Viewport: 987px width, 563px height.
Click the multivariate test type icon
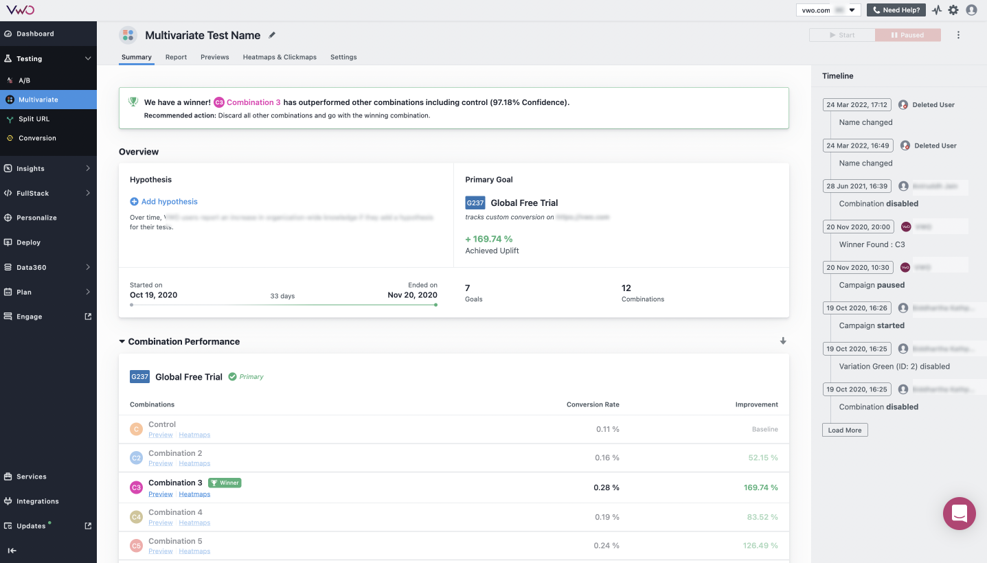(128, 35)
